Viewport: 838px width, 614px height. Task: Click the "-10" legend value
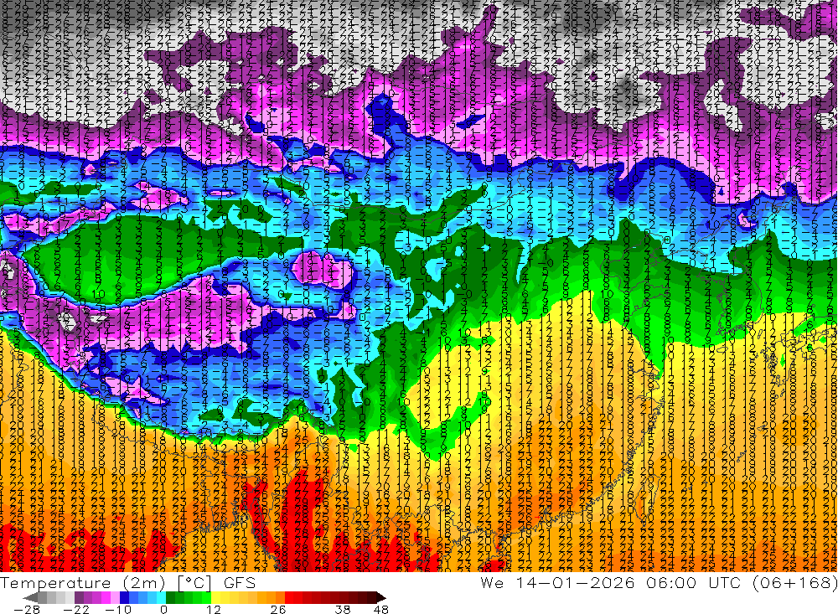pyautogui.click(x=118, y=610)
